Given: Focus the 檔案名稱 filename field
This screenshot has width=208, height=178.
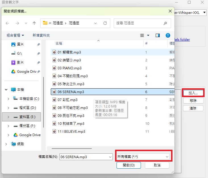Looking at the screenshot, I should coord(86,157).
